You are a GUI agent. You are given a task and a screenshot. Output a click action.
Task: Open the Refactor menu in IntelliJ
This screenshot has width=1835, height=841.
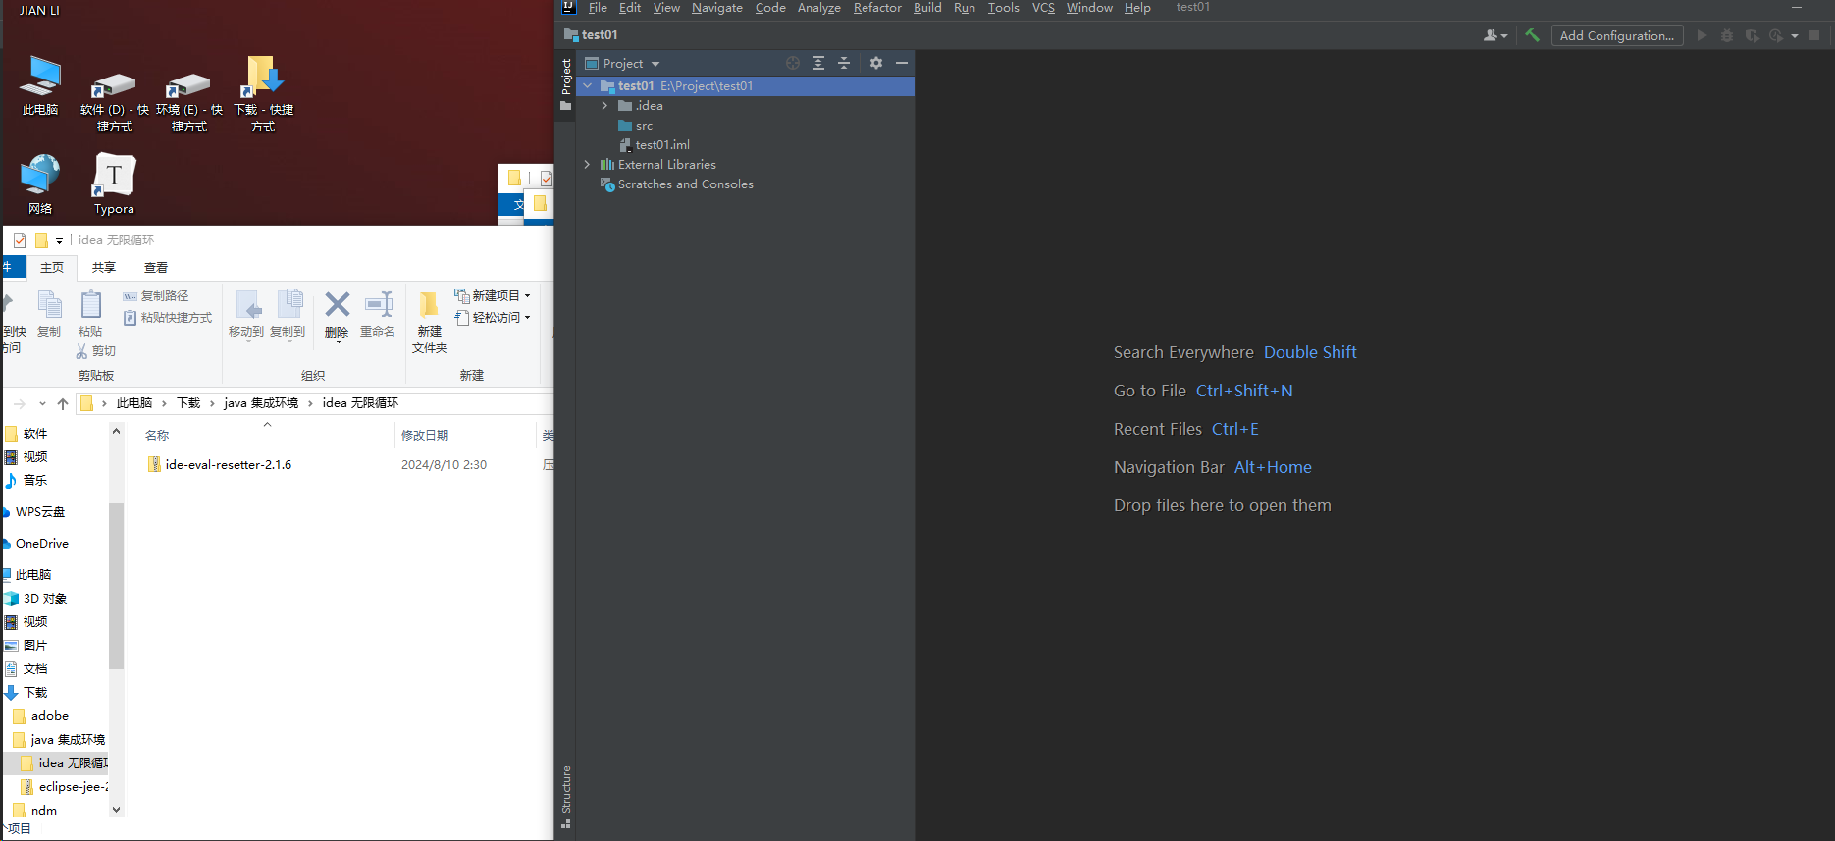point(877,8)
